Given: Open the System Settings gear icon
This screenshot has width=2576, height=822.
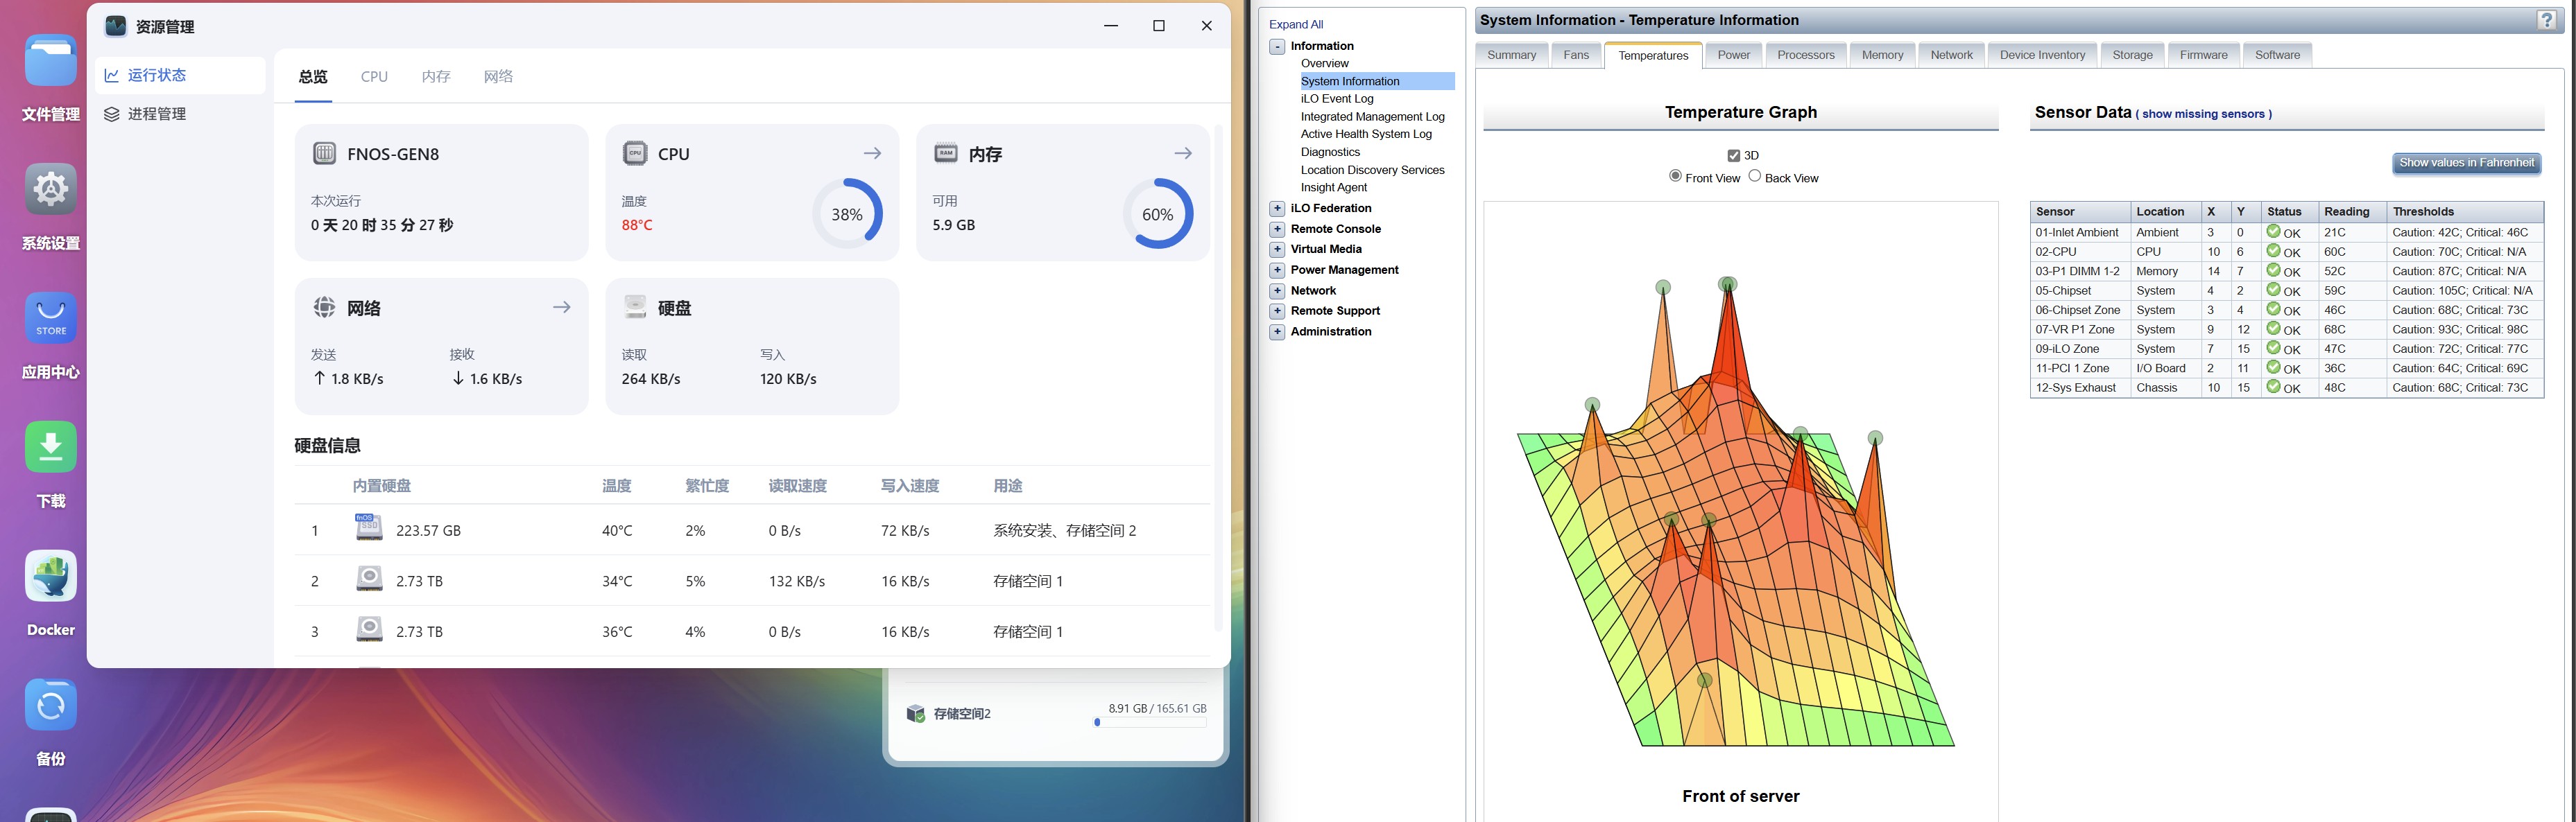Looking at the screenshot, I should [50, 190].
